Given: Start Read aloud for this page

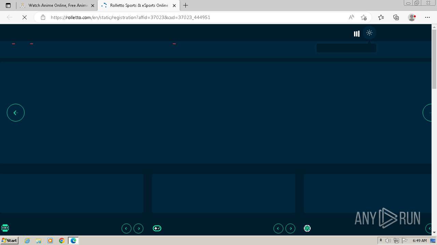Looking at the screenshot, I should click(351, 17).
